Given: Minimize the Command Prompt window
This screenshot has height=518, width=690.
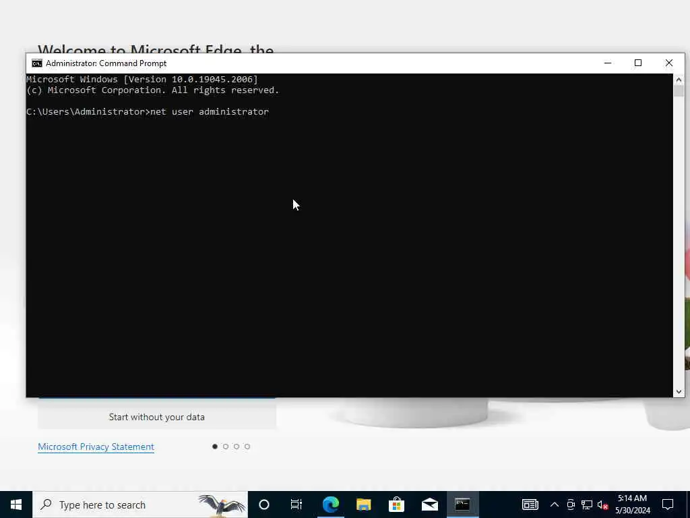Looking at the screenshot, I should click(608, 63).
